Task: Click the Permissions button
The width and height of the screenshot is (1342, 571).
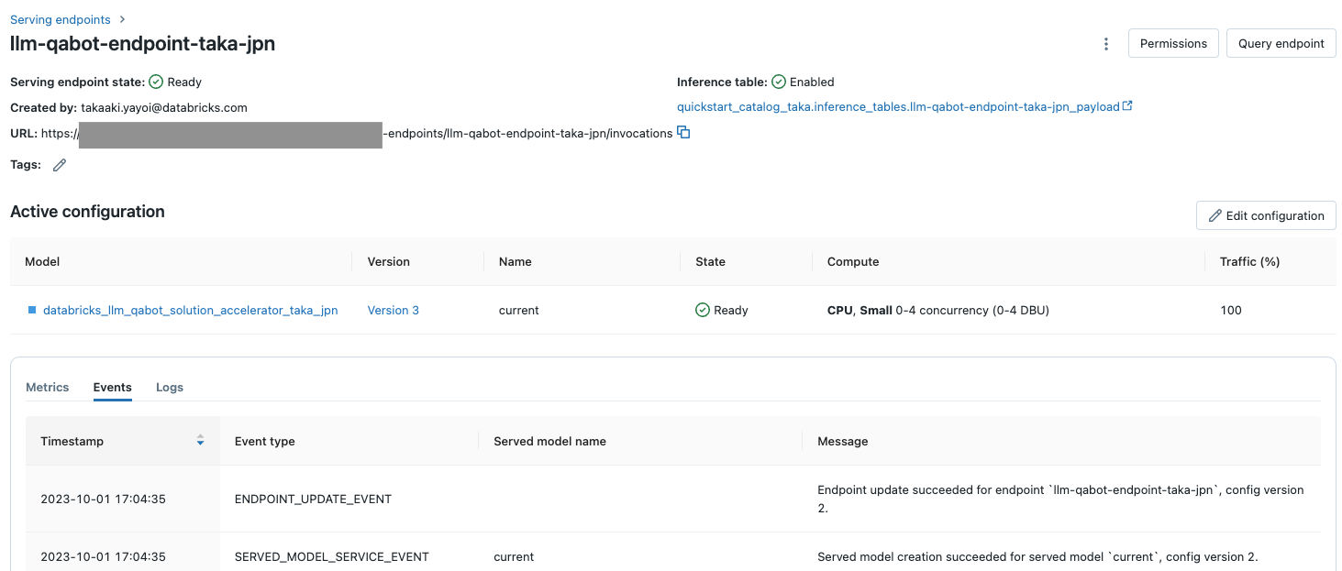Action: [x=1173, y=43]
